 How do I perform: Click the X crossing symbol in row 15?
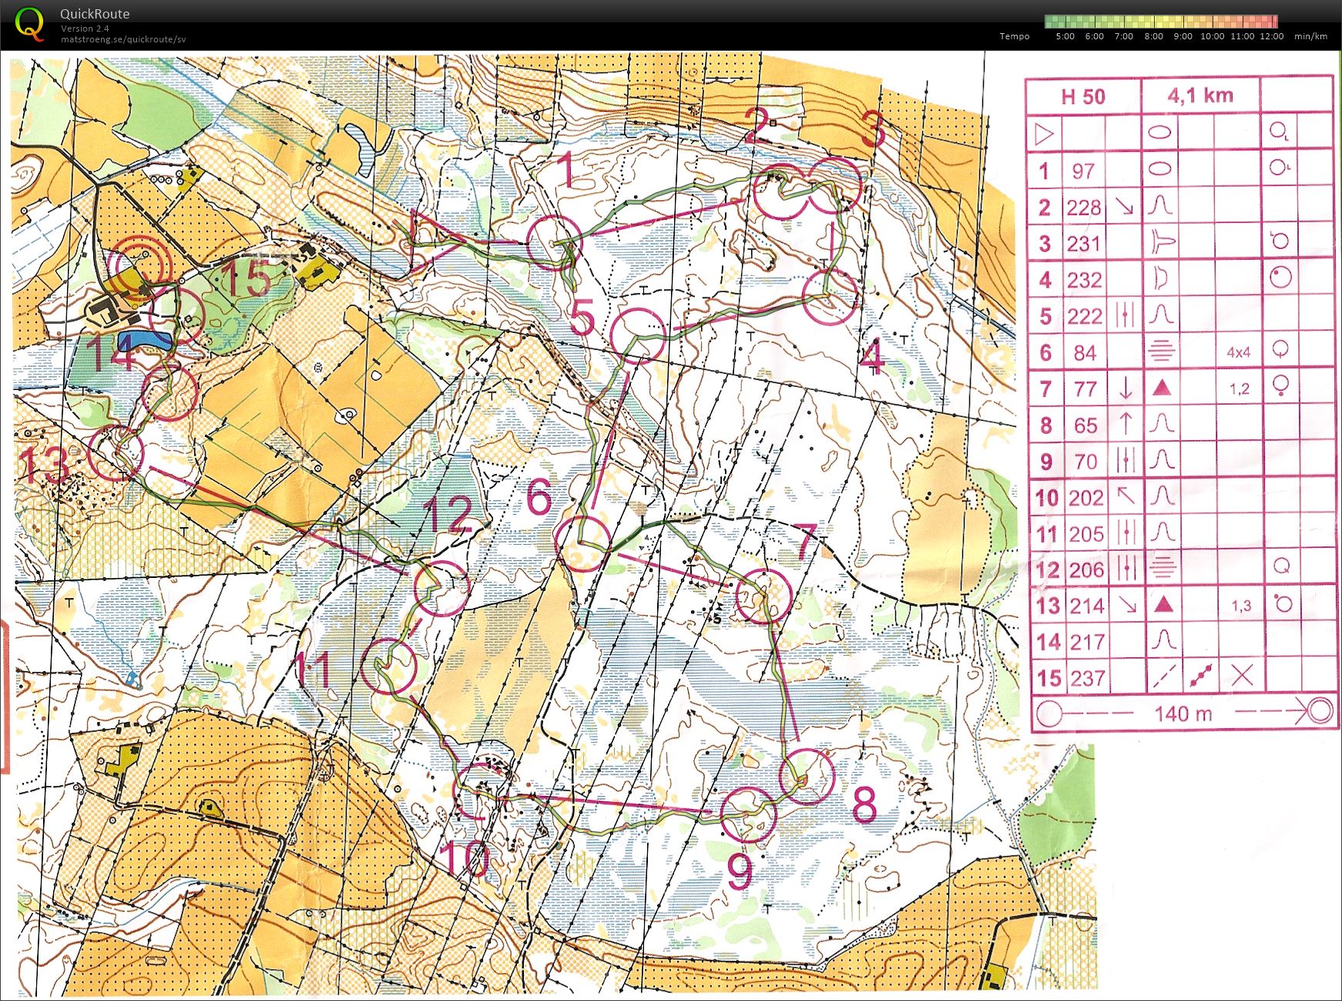coord(1241,677)
